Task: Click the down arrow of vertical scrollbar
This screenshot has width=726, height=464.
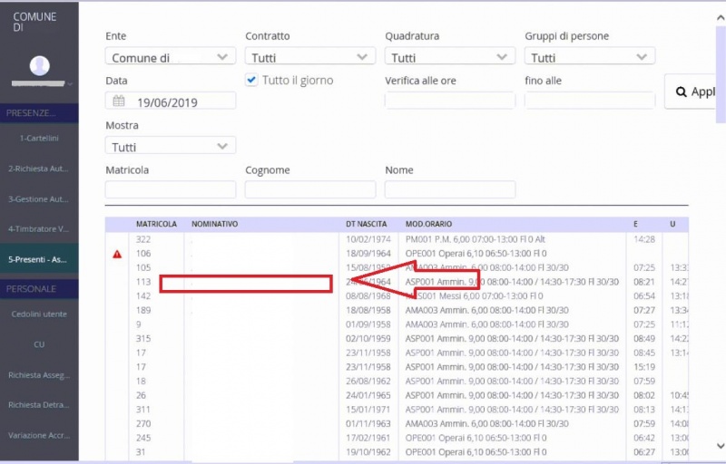Action: (x=720, y=446)
